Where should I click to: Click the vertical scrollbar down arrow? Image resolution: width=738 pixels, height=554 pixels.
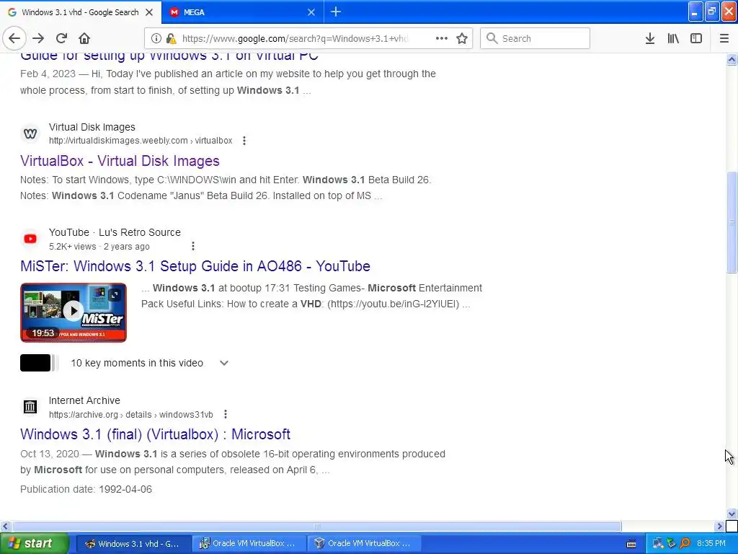point(732,514)
